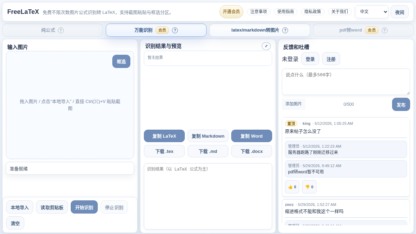Click the username zmrz
Viewport: 416px width, 234px height.
pyautogui.click(x=289, y=205)
